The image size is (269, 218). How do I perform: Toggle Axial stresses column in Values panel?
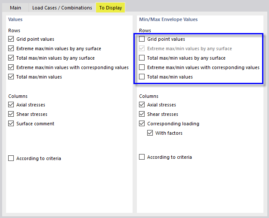tap(11, 105)
